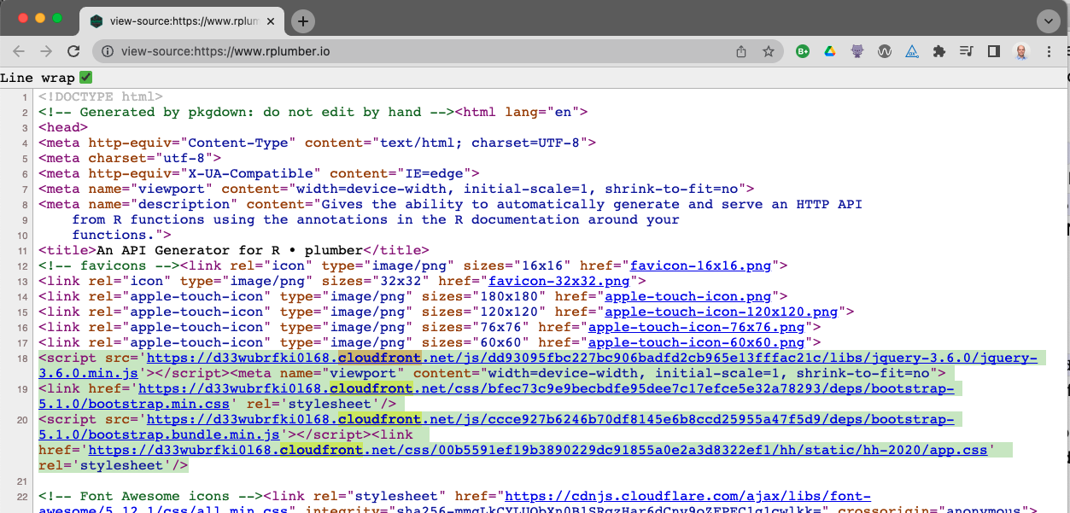1070x513 pixels.
Task: Click the playlist music note extension icon
Action: click(x=966, y=51)
